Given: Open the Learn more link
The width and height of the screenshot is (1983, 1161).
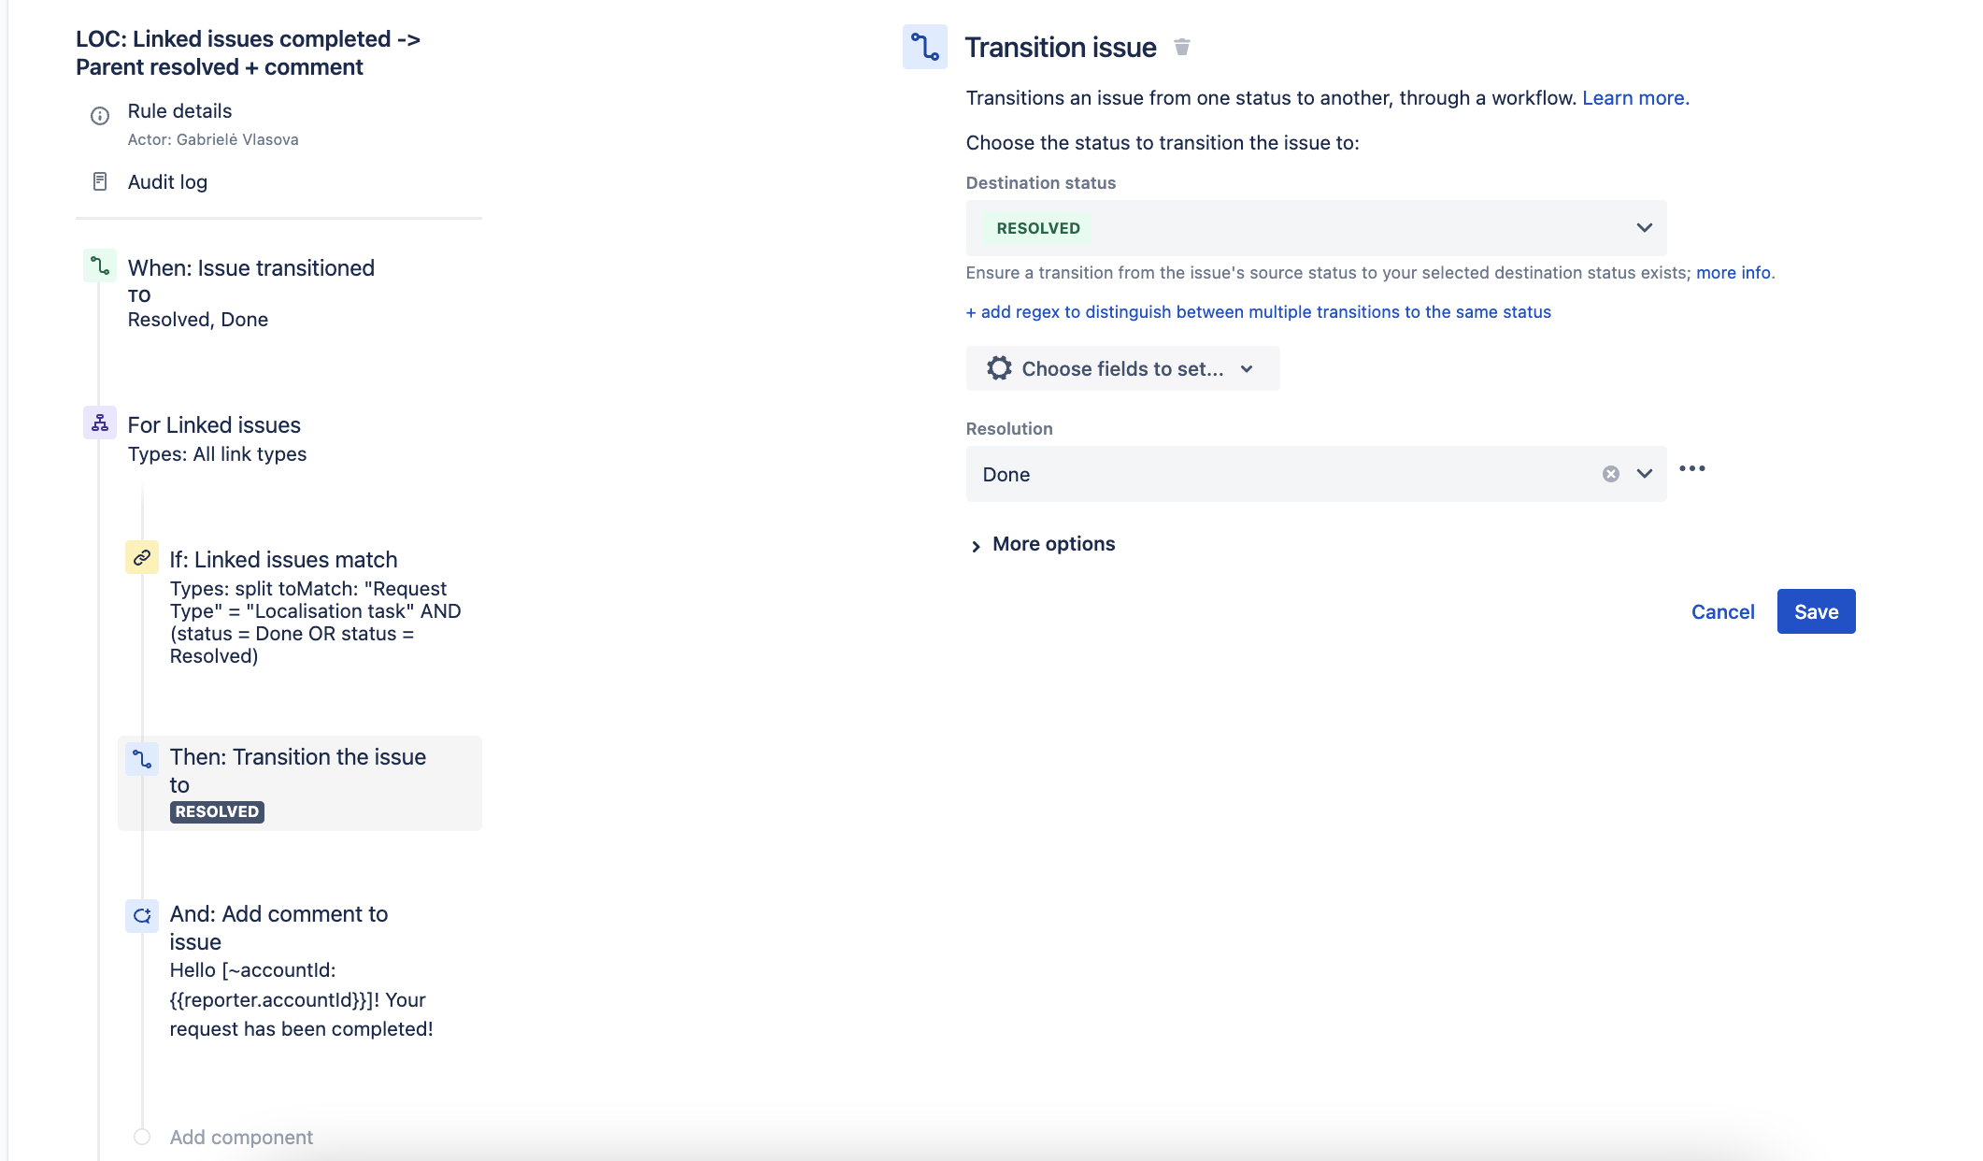Looking at the screenshot, I should coord(1635,98).
